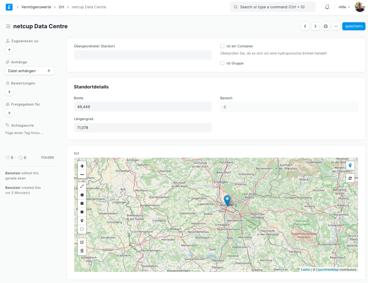The image size is (368, 283).
Task: Add assignment under Zugewiesen zu
Action: pos(9,50)
